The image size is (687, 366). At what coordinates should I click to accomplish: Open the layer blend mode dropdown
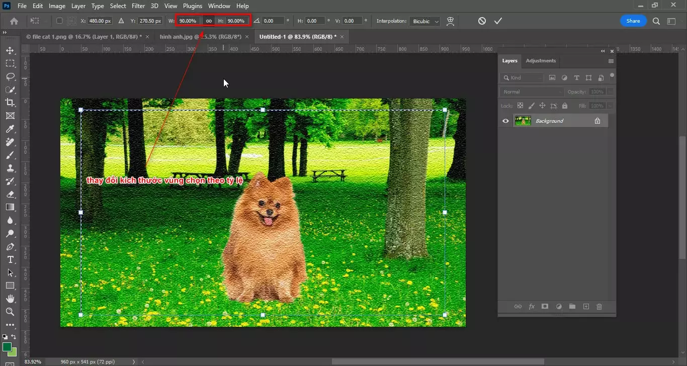[x=532, y=91]
